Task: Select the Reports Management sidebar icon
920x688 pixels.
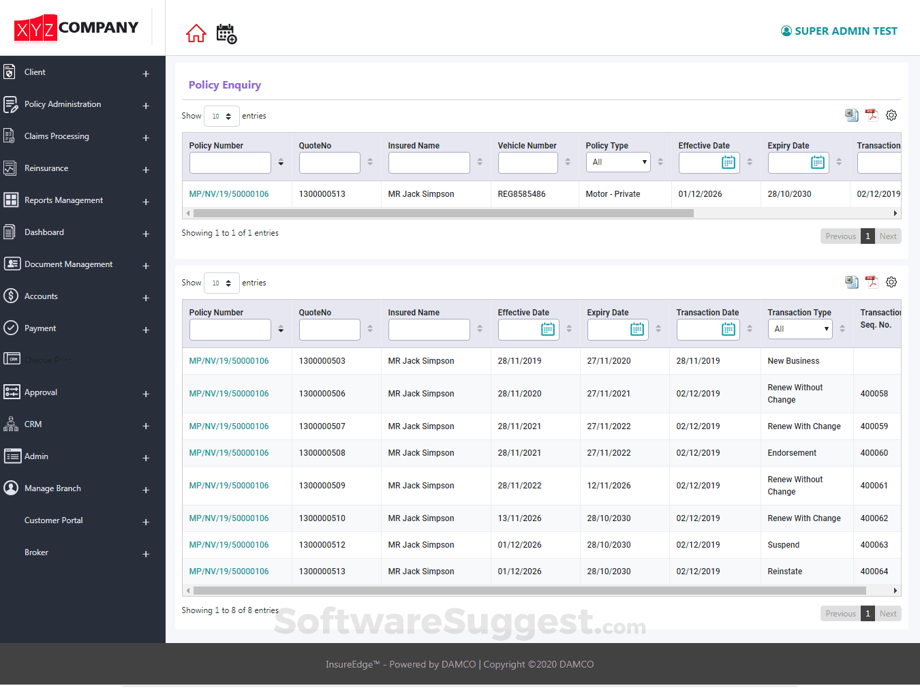Action: pos(11,200)
